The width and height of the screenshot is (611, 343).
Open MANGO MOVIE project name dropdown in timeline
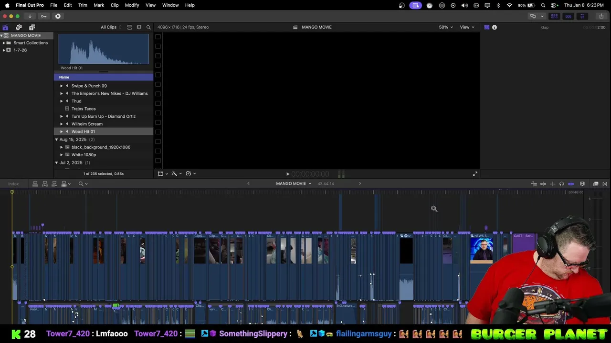293,184
